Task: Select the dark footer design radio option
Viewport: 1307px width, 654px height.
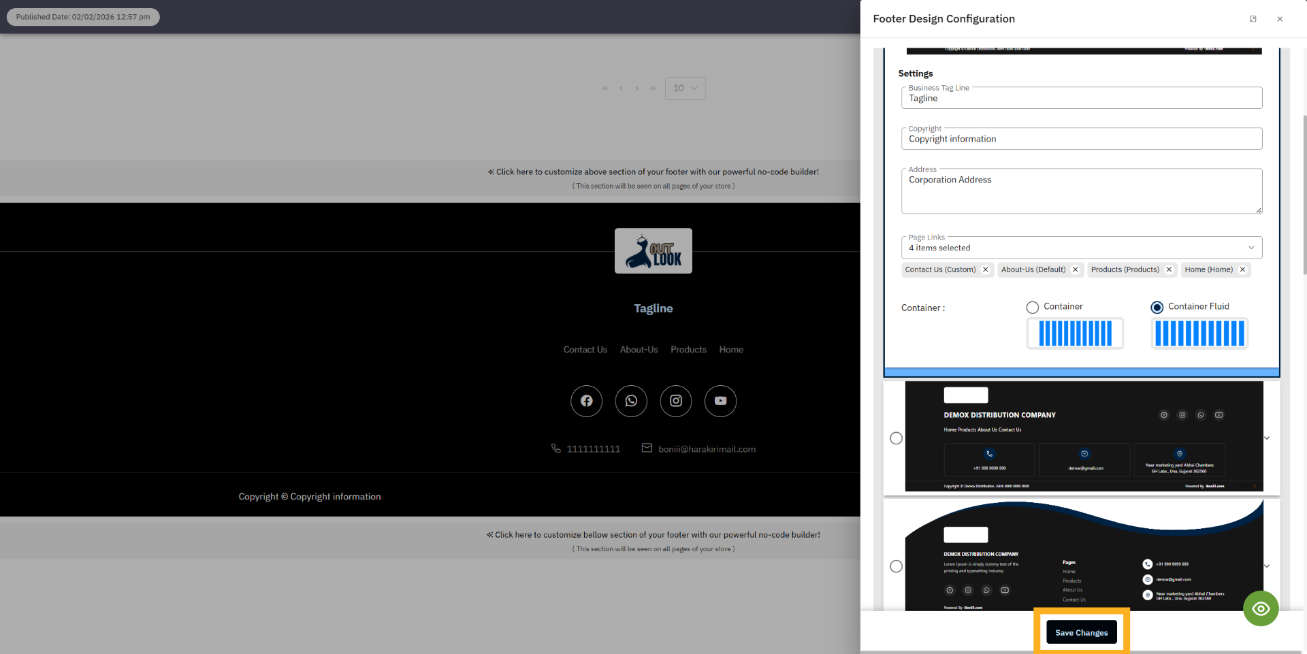Action: click(896, 438)
